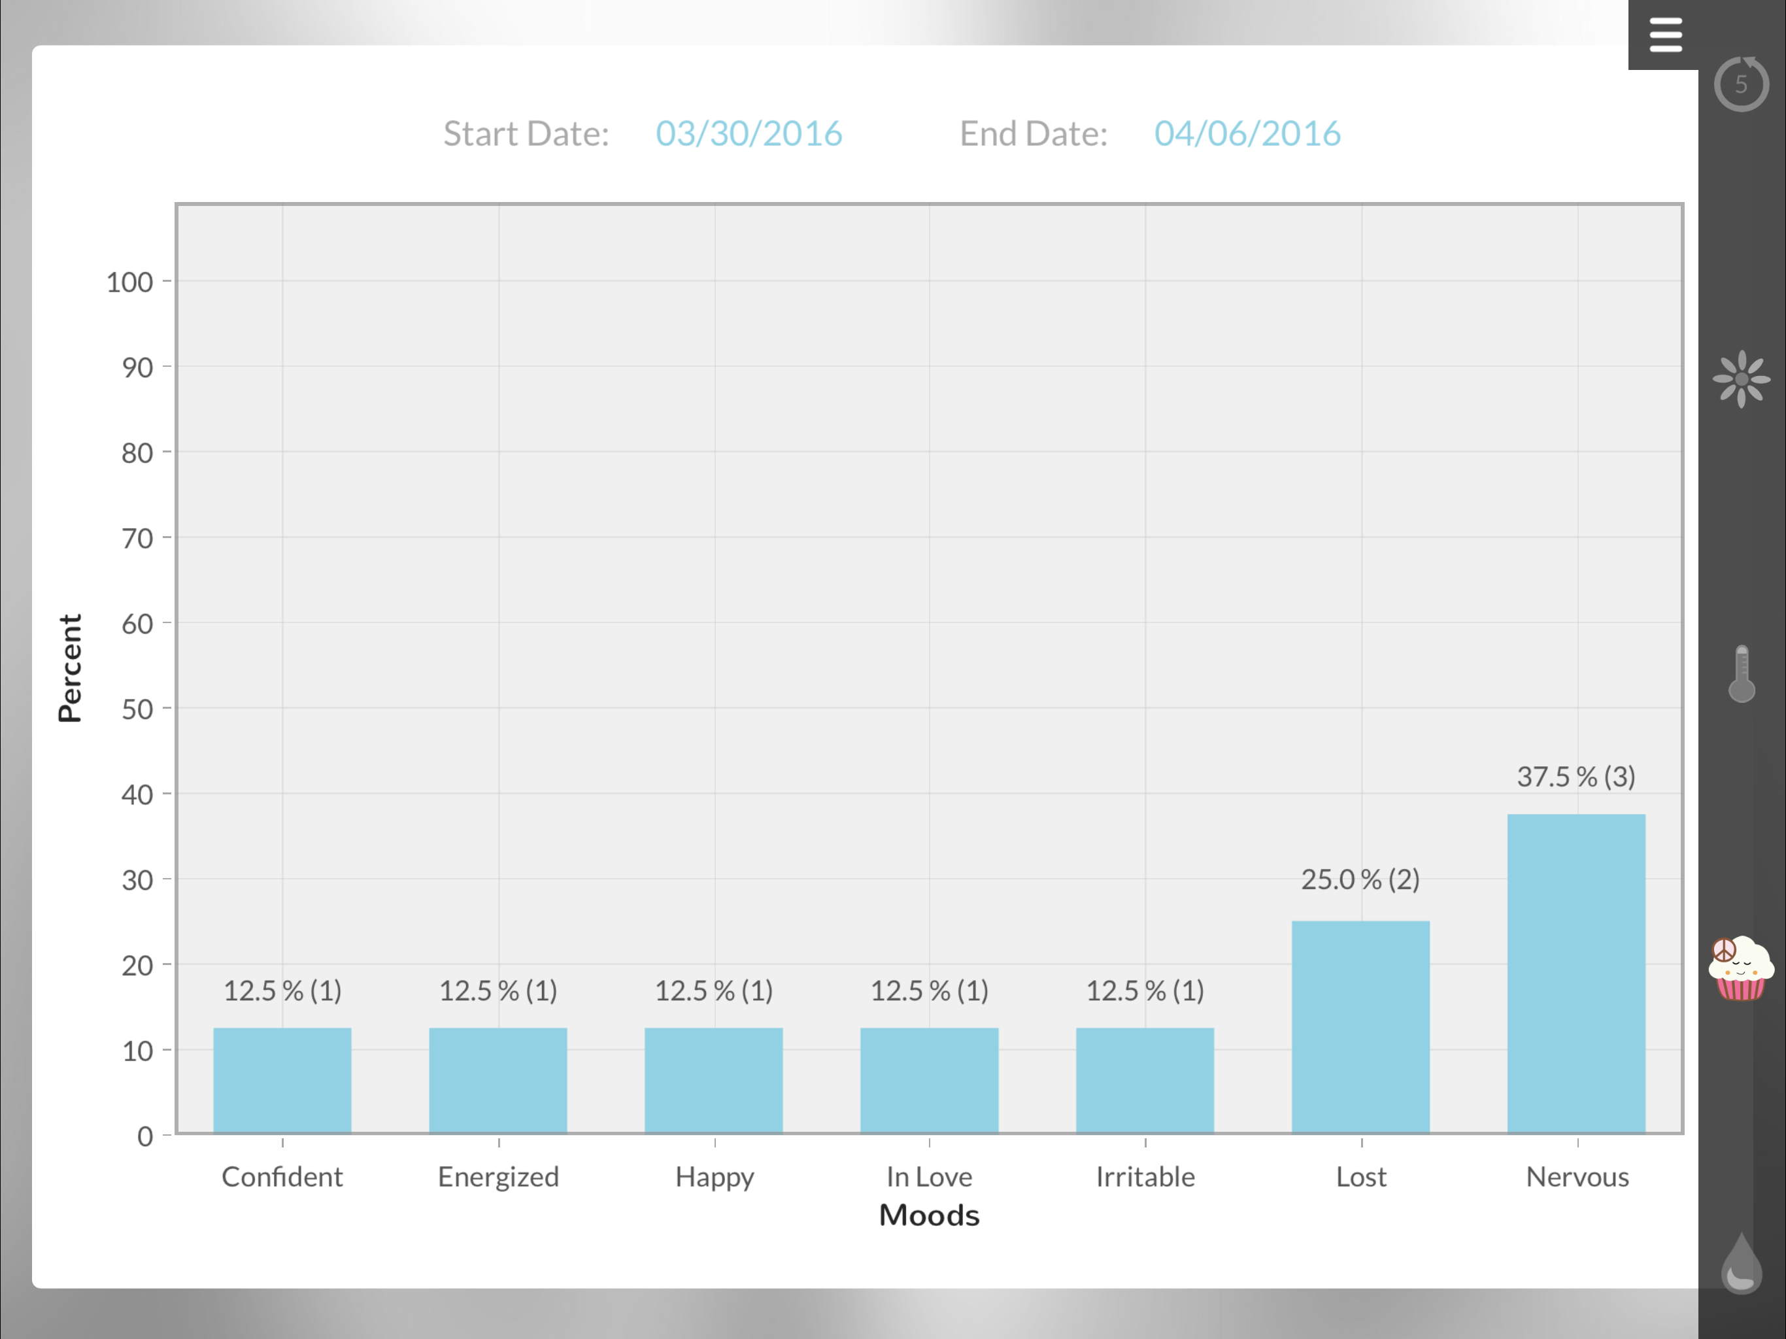The height and width of the screenshot is (1339, 1786).
Task: Click the Moods axis title
Action: 930,1215
